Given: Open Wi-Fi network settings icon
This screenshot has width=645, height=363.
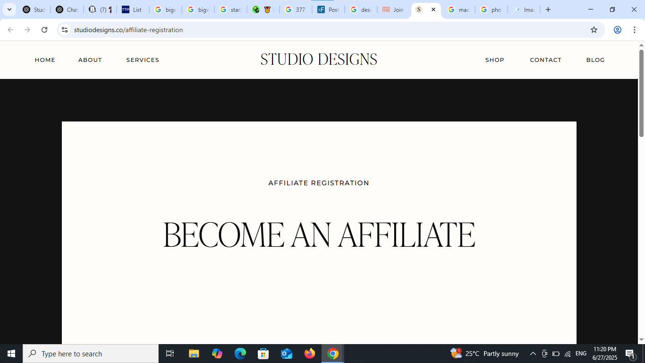Looking at the screenshot, I should tap(568, 354).
